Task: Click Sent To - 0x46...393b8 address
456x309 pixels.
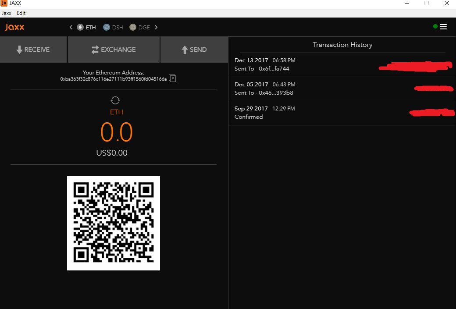Action: pyautogui.click(x=264, y=93)
